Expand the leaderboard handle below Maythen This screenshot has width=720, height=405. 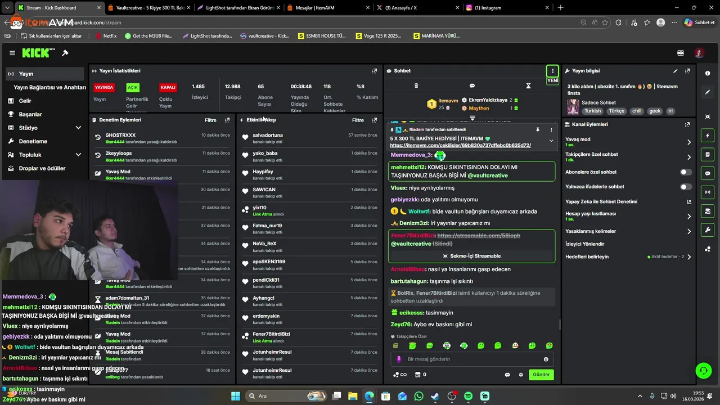(x=472, y=118)
